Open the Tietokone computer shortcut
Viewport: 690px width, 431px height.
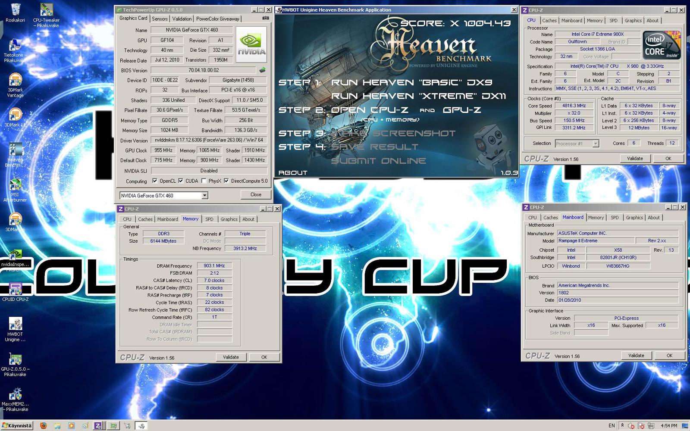click(x=14, y=51)
